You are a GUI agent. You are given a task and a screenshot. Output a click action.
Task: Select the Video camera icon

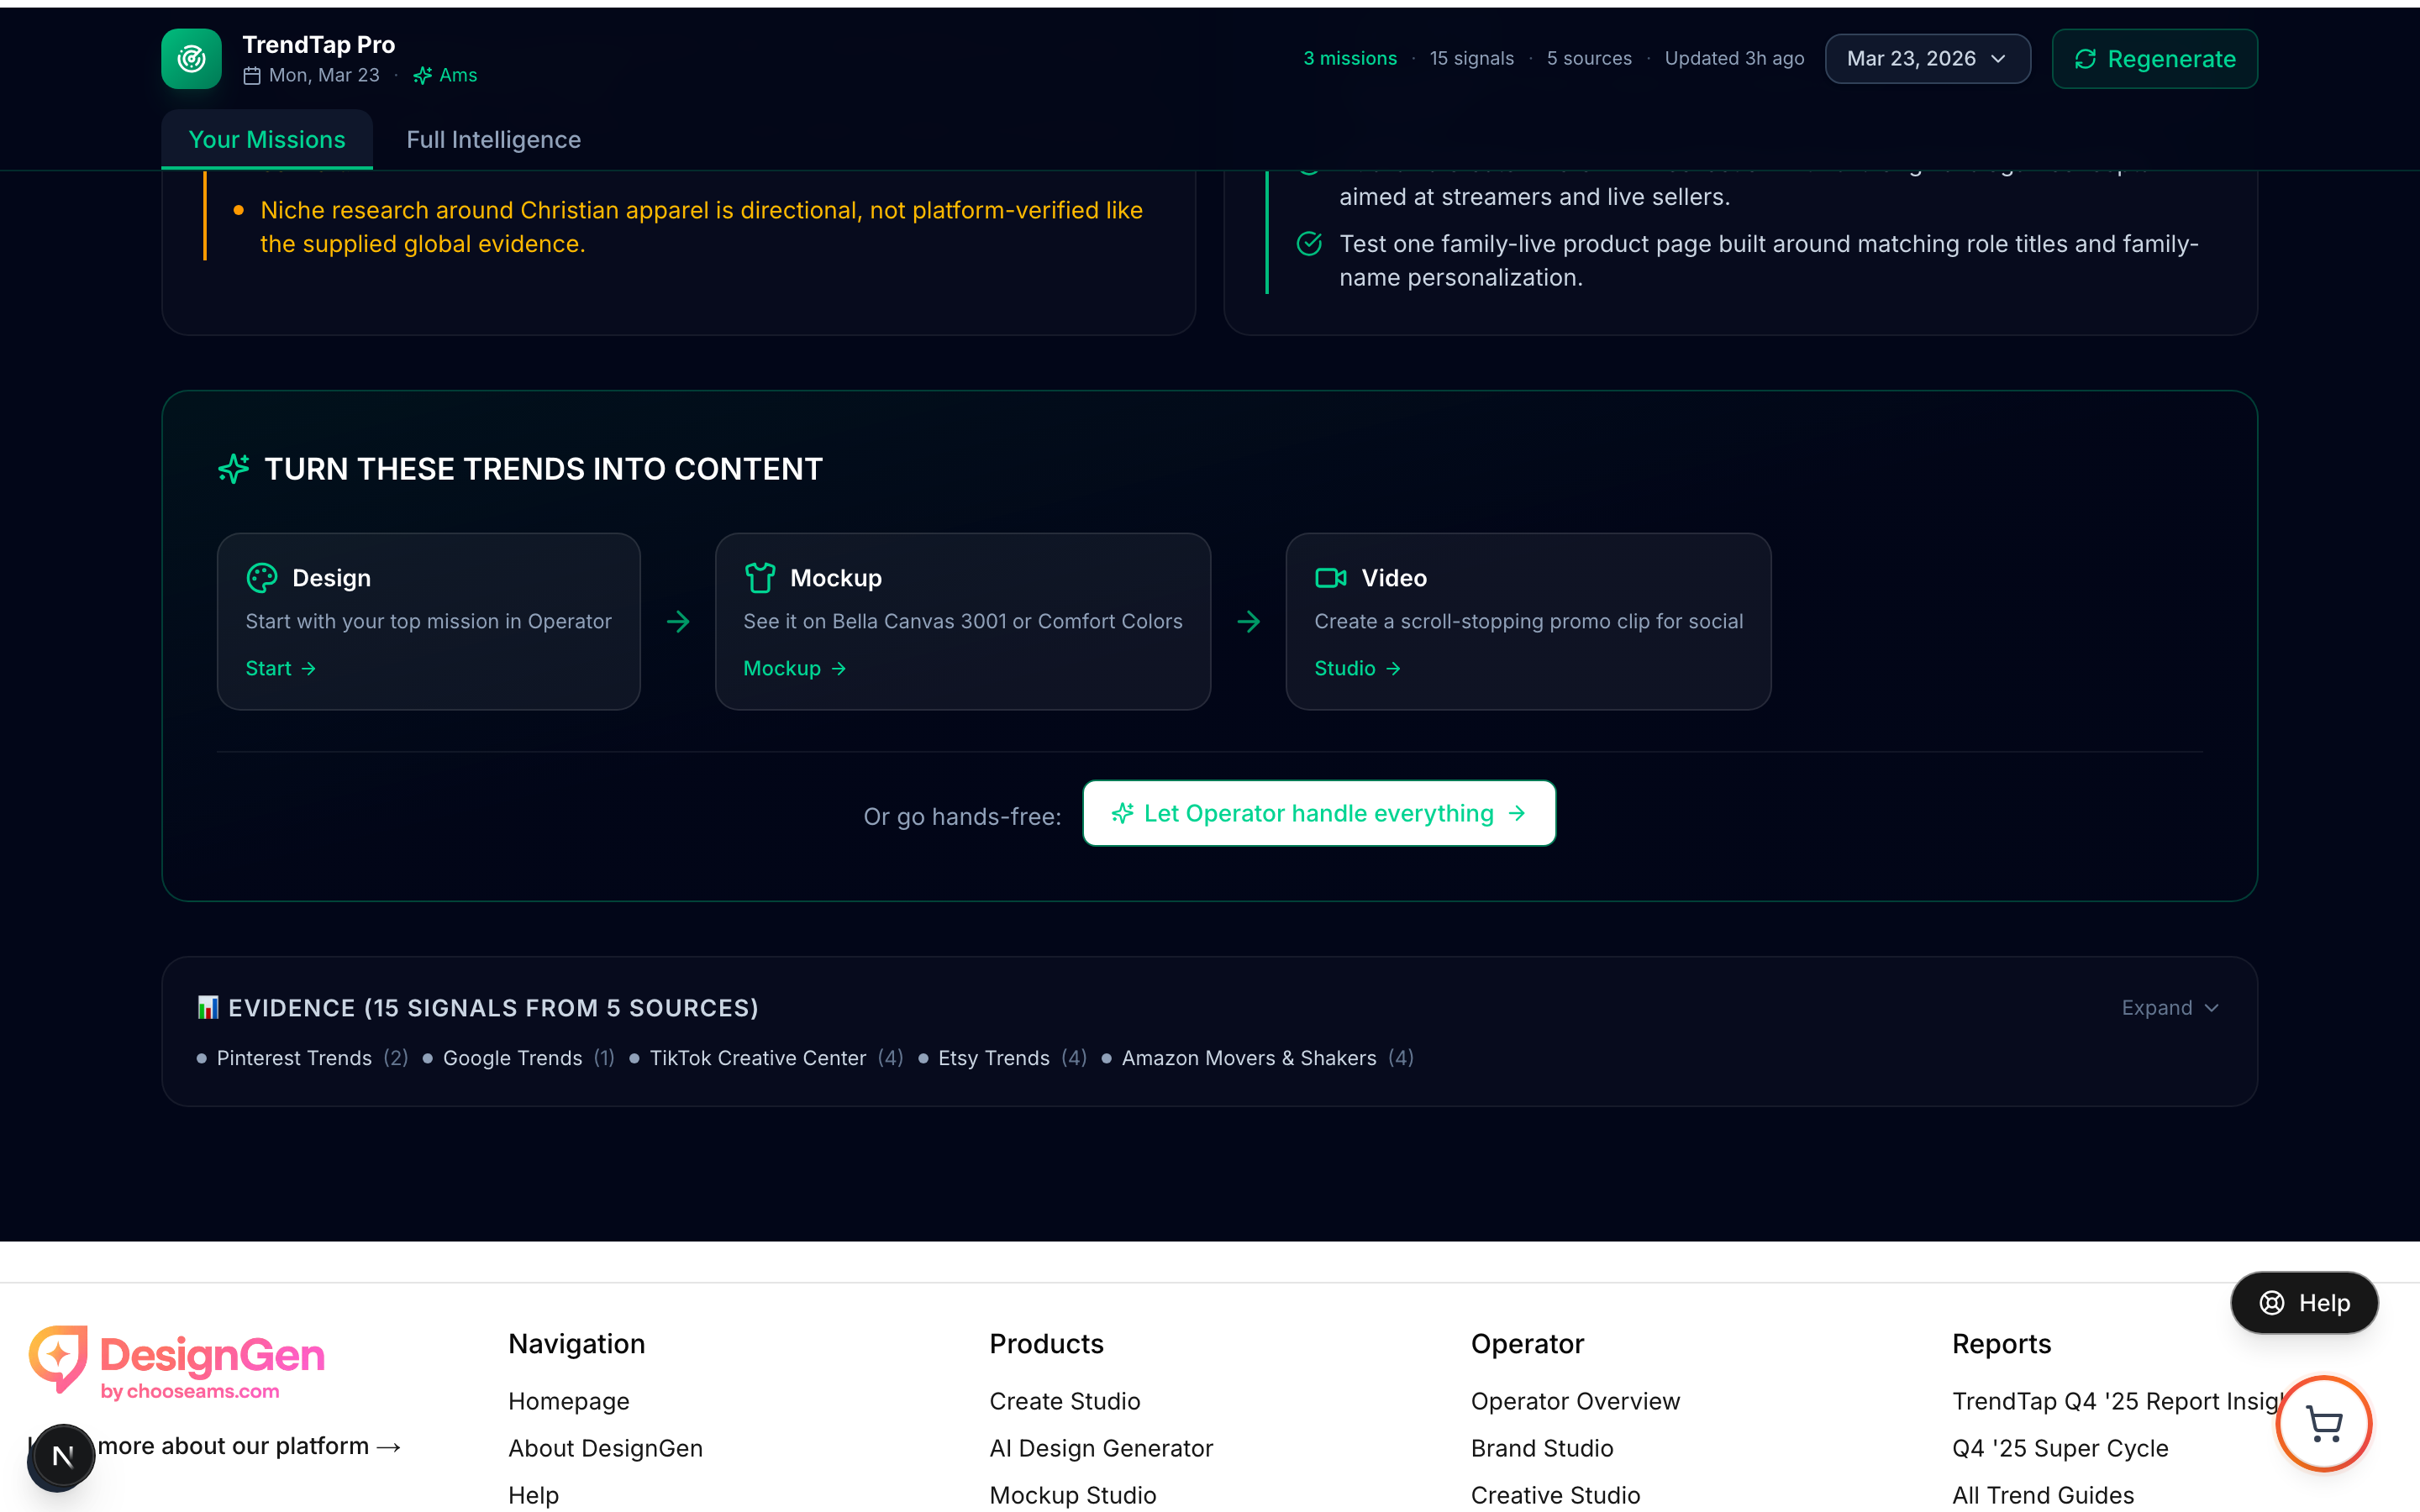(x=1329, y=577)
